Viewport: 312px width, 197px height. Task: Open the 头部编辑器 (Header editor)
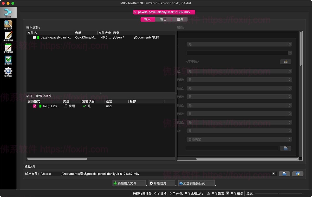[8, 36]
